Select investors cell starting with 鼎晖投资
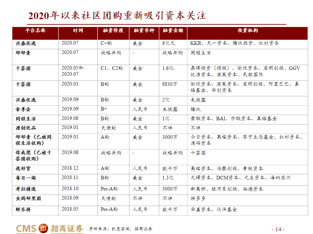This screenshot has height=234, width=313. point(245,71)
